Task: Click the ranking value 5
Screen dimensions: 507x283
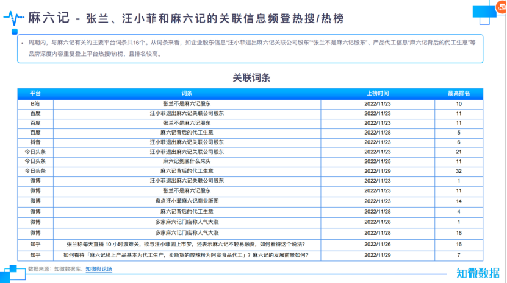Action: click(459, 133)
